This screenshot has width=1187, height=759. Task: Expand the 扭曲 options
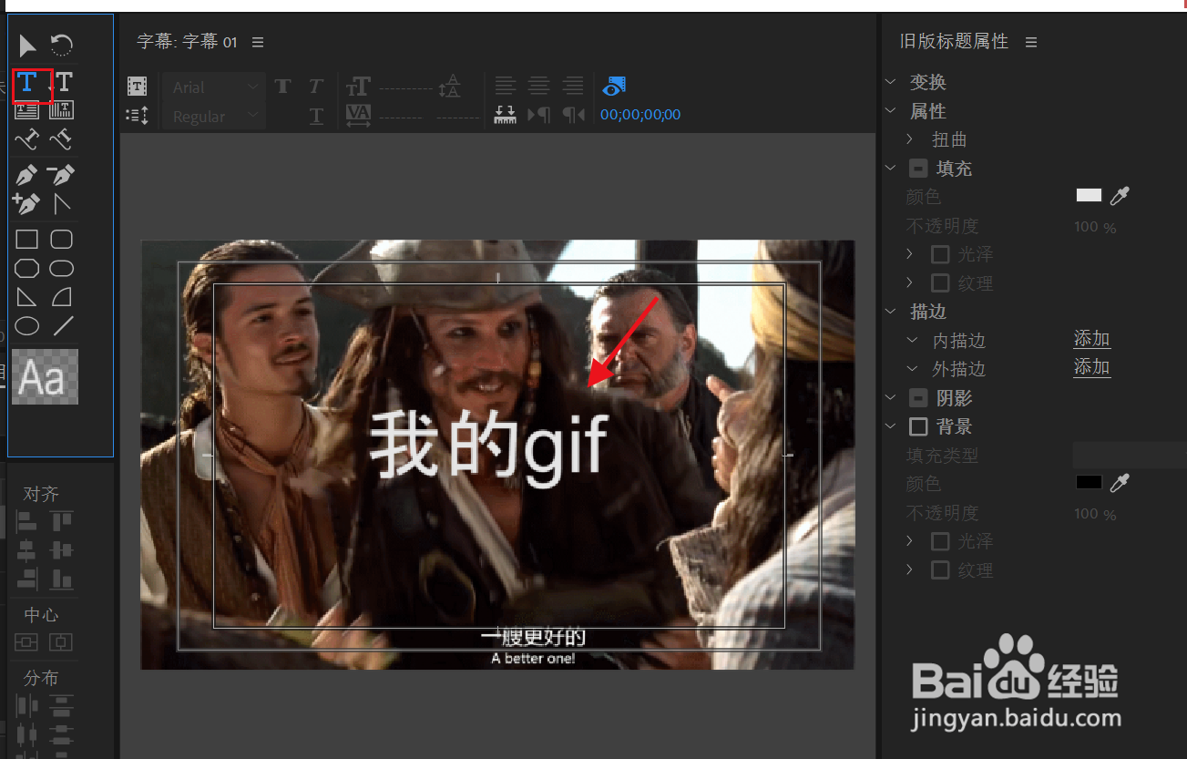click(x=910, y=139)
